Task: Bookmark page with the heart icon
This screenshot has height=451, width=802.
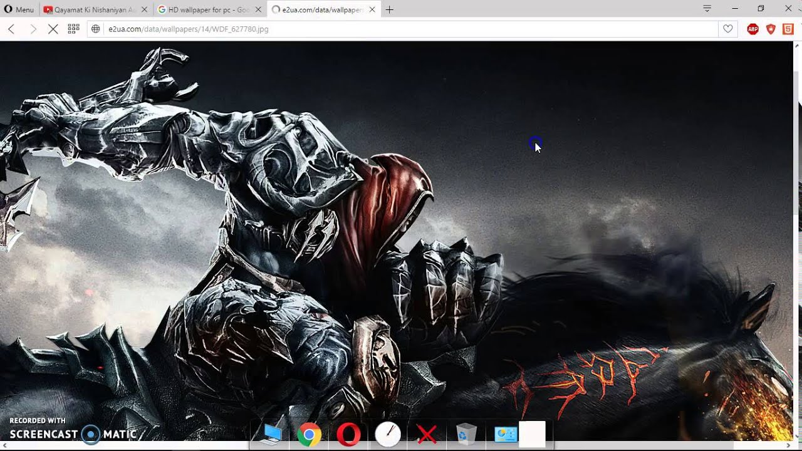Action: click(727, 29)
